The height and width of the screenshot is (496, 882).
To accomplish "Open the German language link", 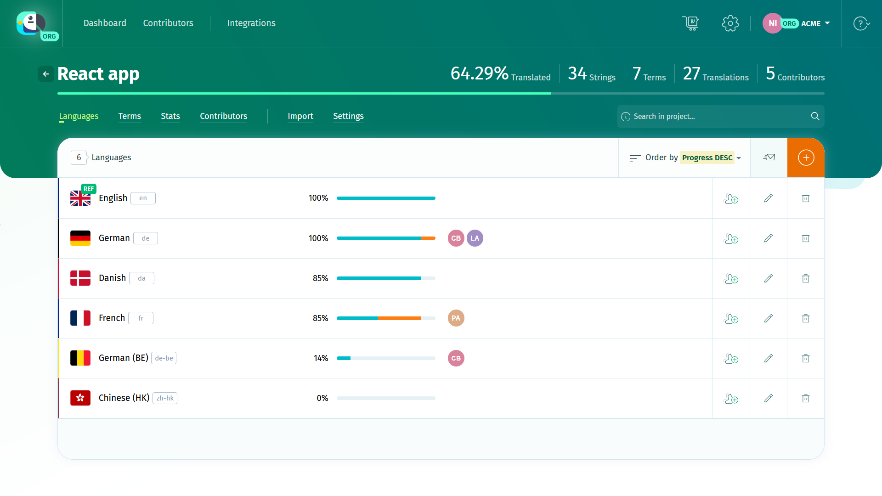I will (114, 238).
